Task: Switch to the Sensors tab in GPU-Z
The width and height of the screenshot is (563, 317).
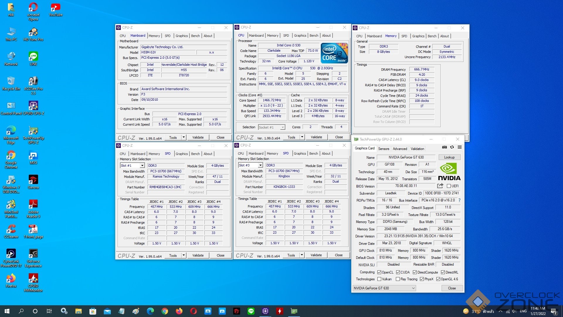Action: click(x=384, y=149)
